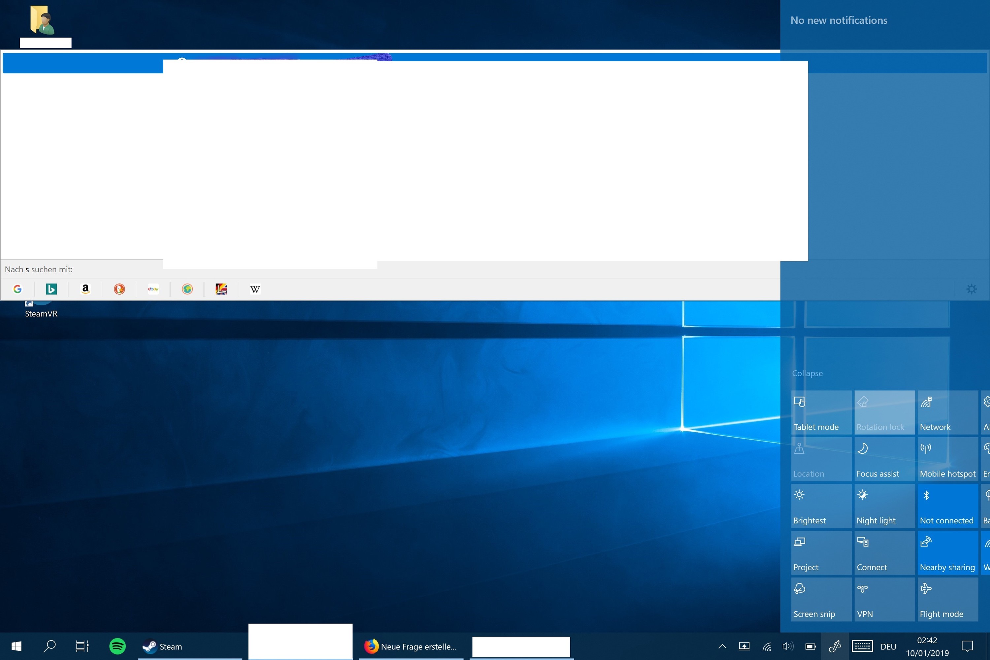Change brightness via the Brightest tile
Image resolution: width=990 pixels, height=660 pixels.
(x=821, y=506)
